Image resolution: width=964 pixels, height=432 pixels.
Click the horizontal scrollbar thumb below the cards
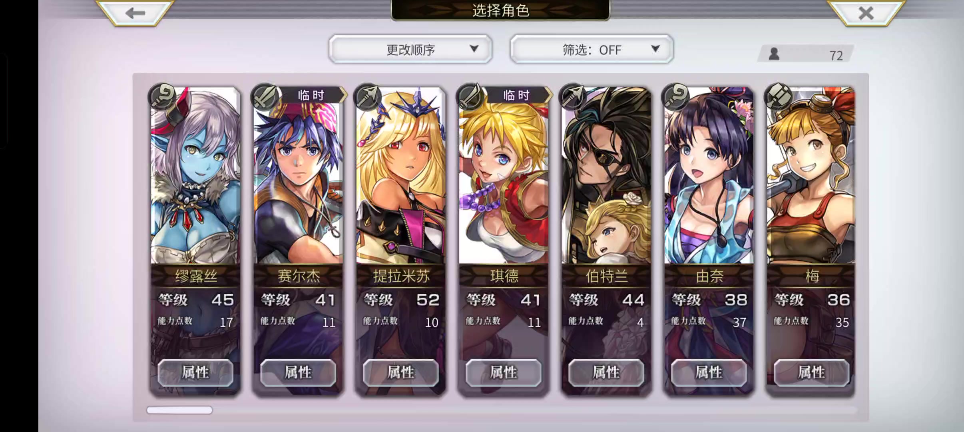click(179, 410)
